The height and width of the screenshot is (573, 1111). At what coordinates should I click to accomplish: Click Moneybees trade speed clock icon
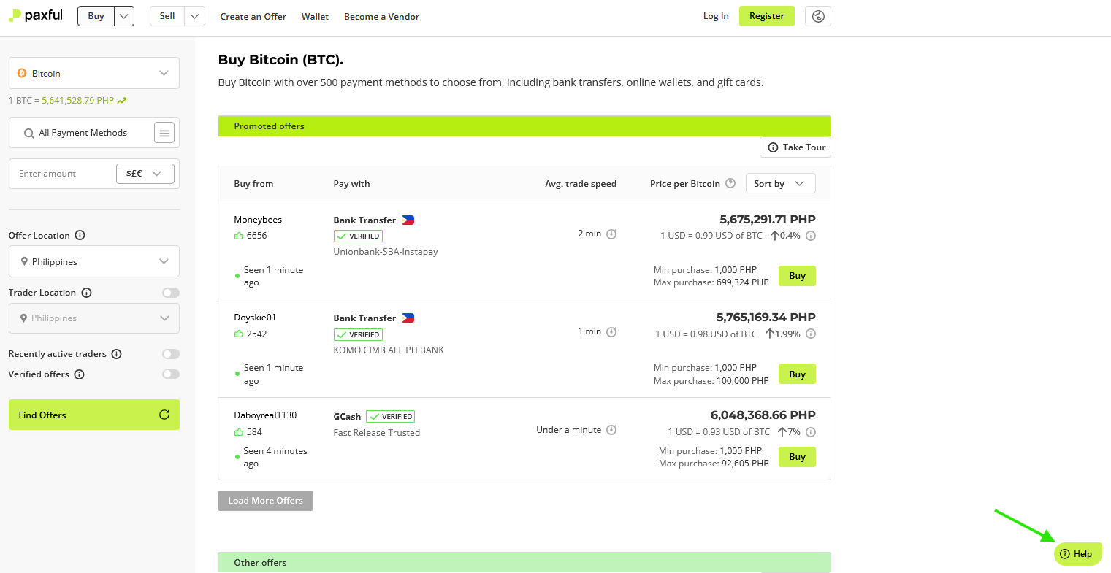click(x=611, y=234)
